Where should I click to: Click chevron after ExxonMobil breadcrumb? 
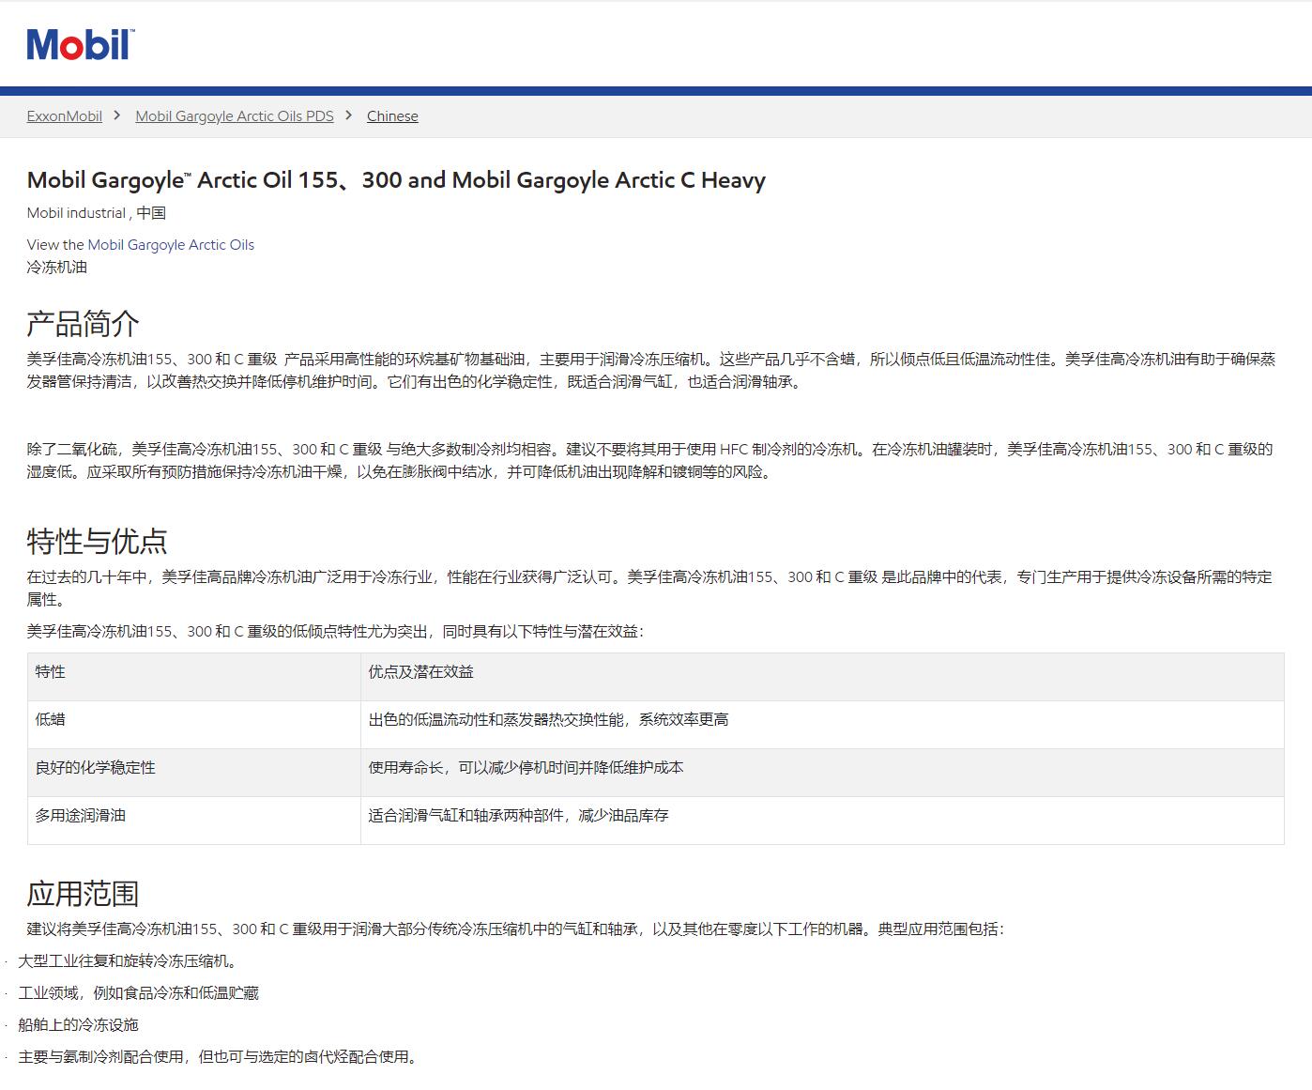[117, 115]
